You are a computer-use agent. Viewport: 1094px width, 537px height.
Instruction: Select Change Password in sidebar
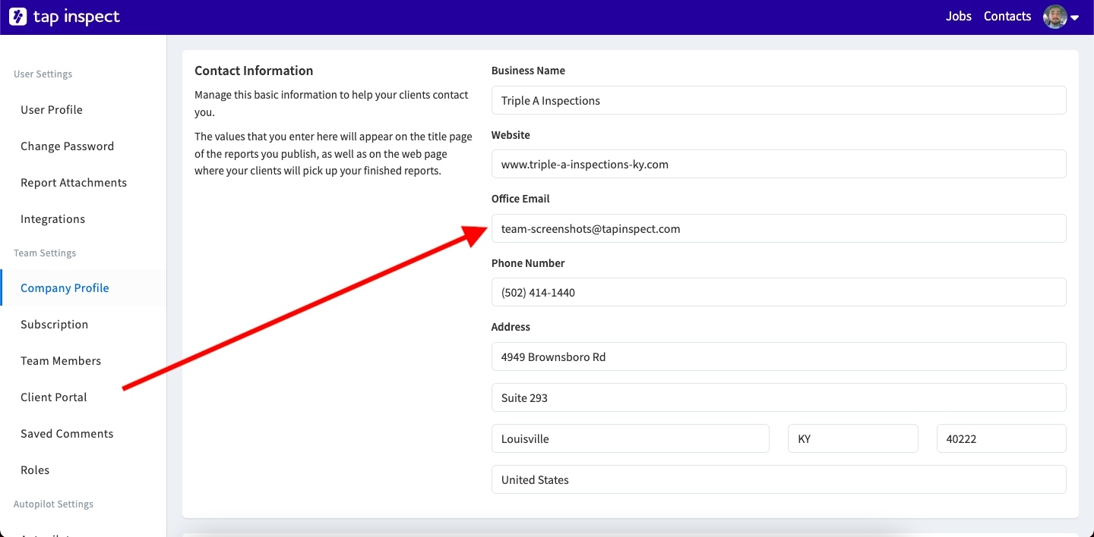click(68, 146)
